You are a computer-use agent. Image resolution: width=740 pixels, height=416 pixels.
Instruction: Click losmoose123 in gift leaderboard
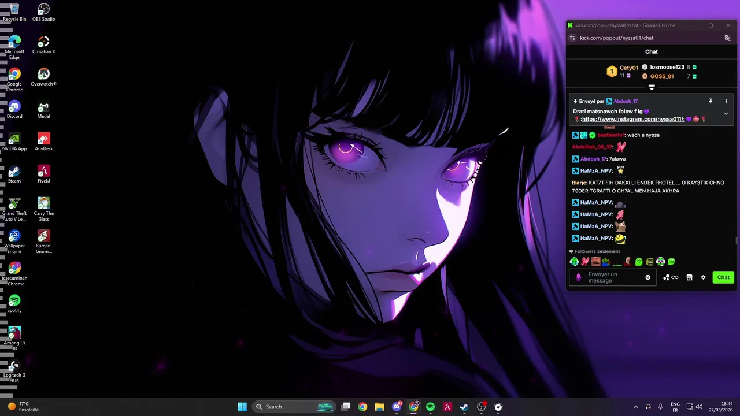[x=667, y=67]
